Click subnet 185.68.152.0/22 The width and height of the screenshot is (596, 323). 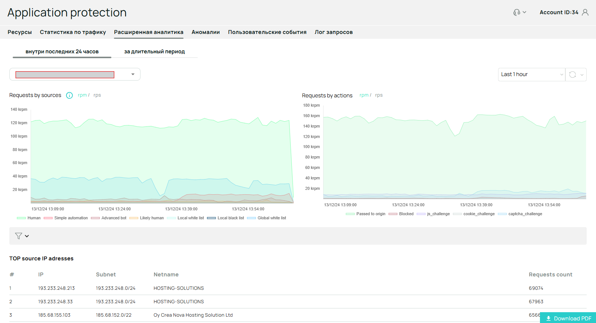tap(114, 315)
